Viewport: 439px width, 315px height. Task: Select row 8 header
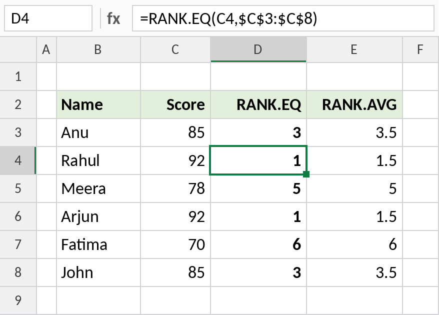[18, 272]
